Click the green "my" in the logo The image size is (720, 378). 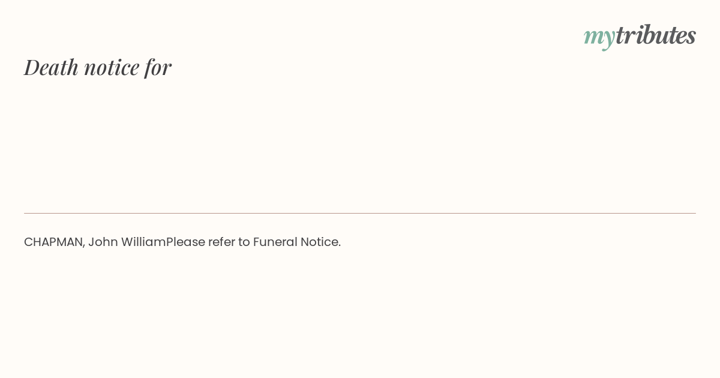(x=599, y=36)
